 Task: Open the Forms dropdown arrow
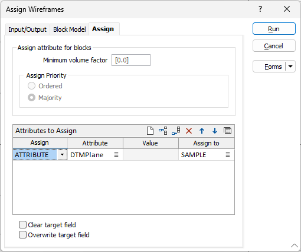pyautogui.click(x=290, y=67)
